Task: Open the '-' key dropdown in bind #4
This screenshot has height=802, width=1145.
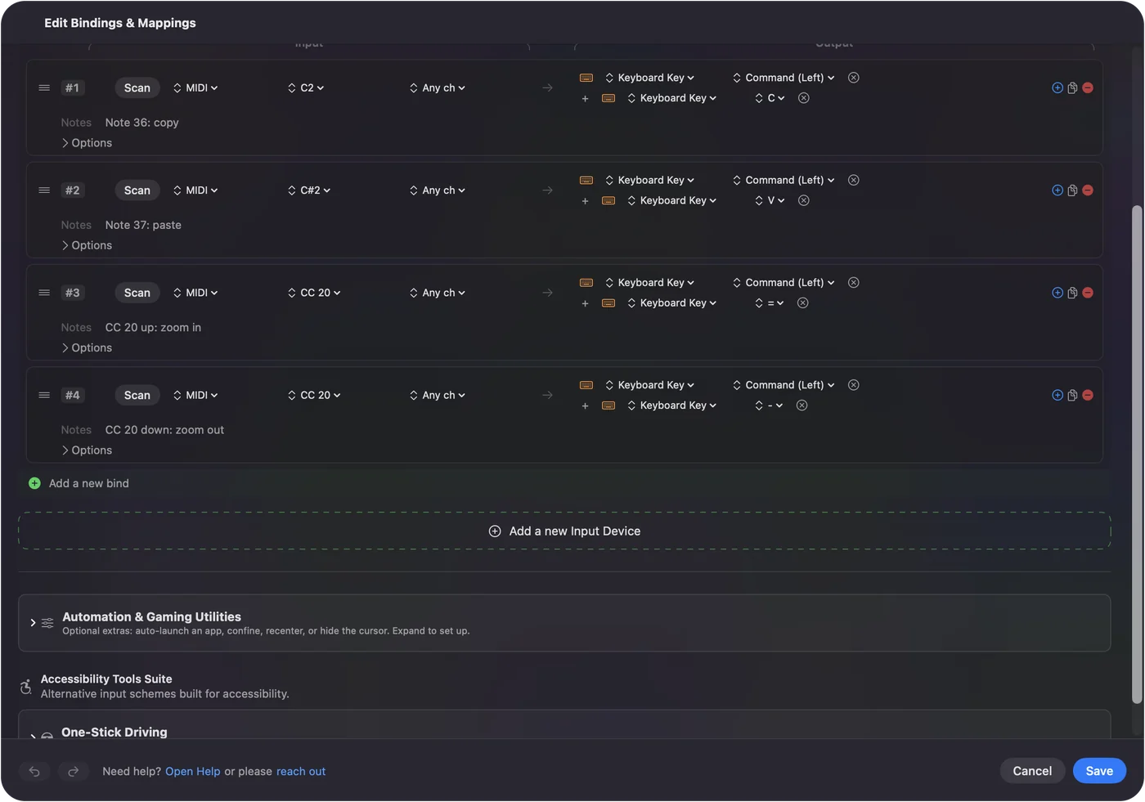Action: 769,405
